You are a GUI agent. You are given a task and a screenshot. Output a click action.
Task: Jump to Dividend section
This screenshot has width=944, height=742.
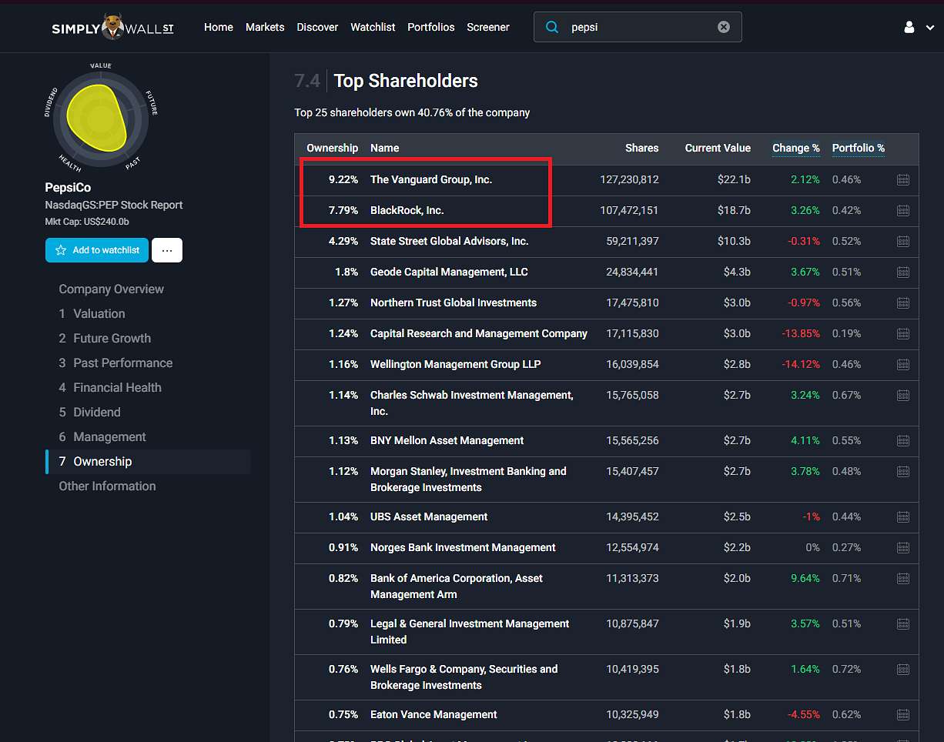pos(89,413)
